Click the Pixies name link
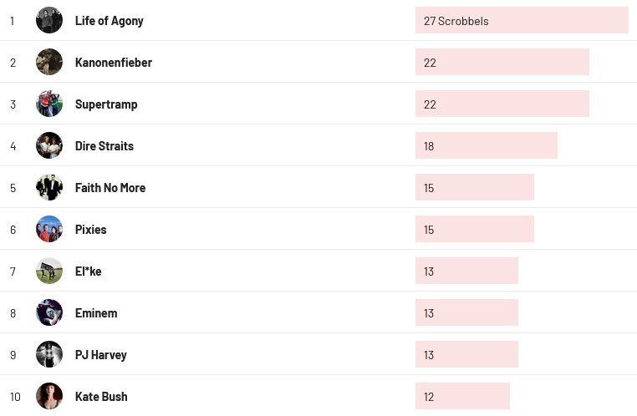 pyautogui.click(x=91, y=230)
